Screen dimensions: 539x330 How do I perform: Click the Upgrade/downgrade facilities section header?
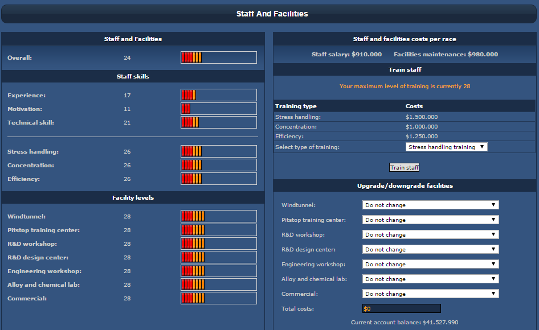405,186
